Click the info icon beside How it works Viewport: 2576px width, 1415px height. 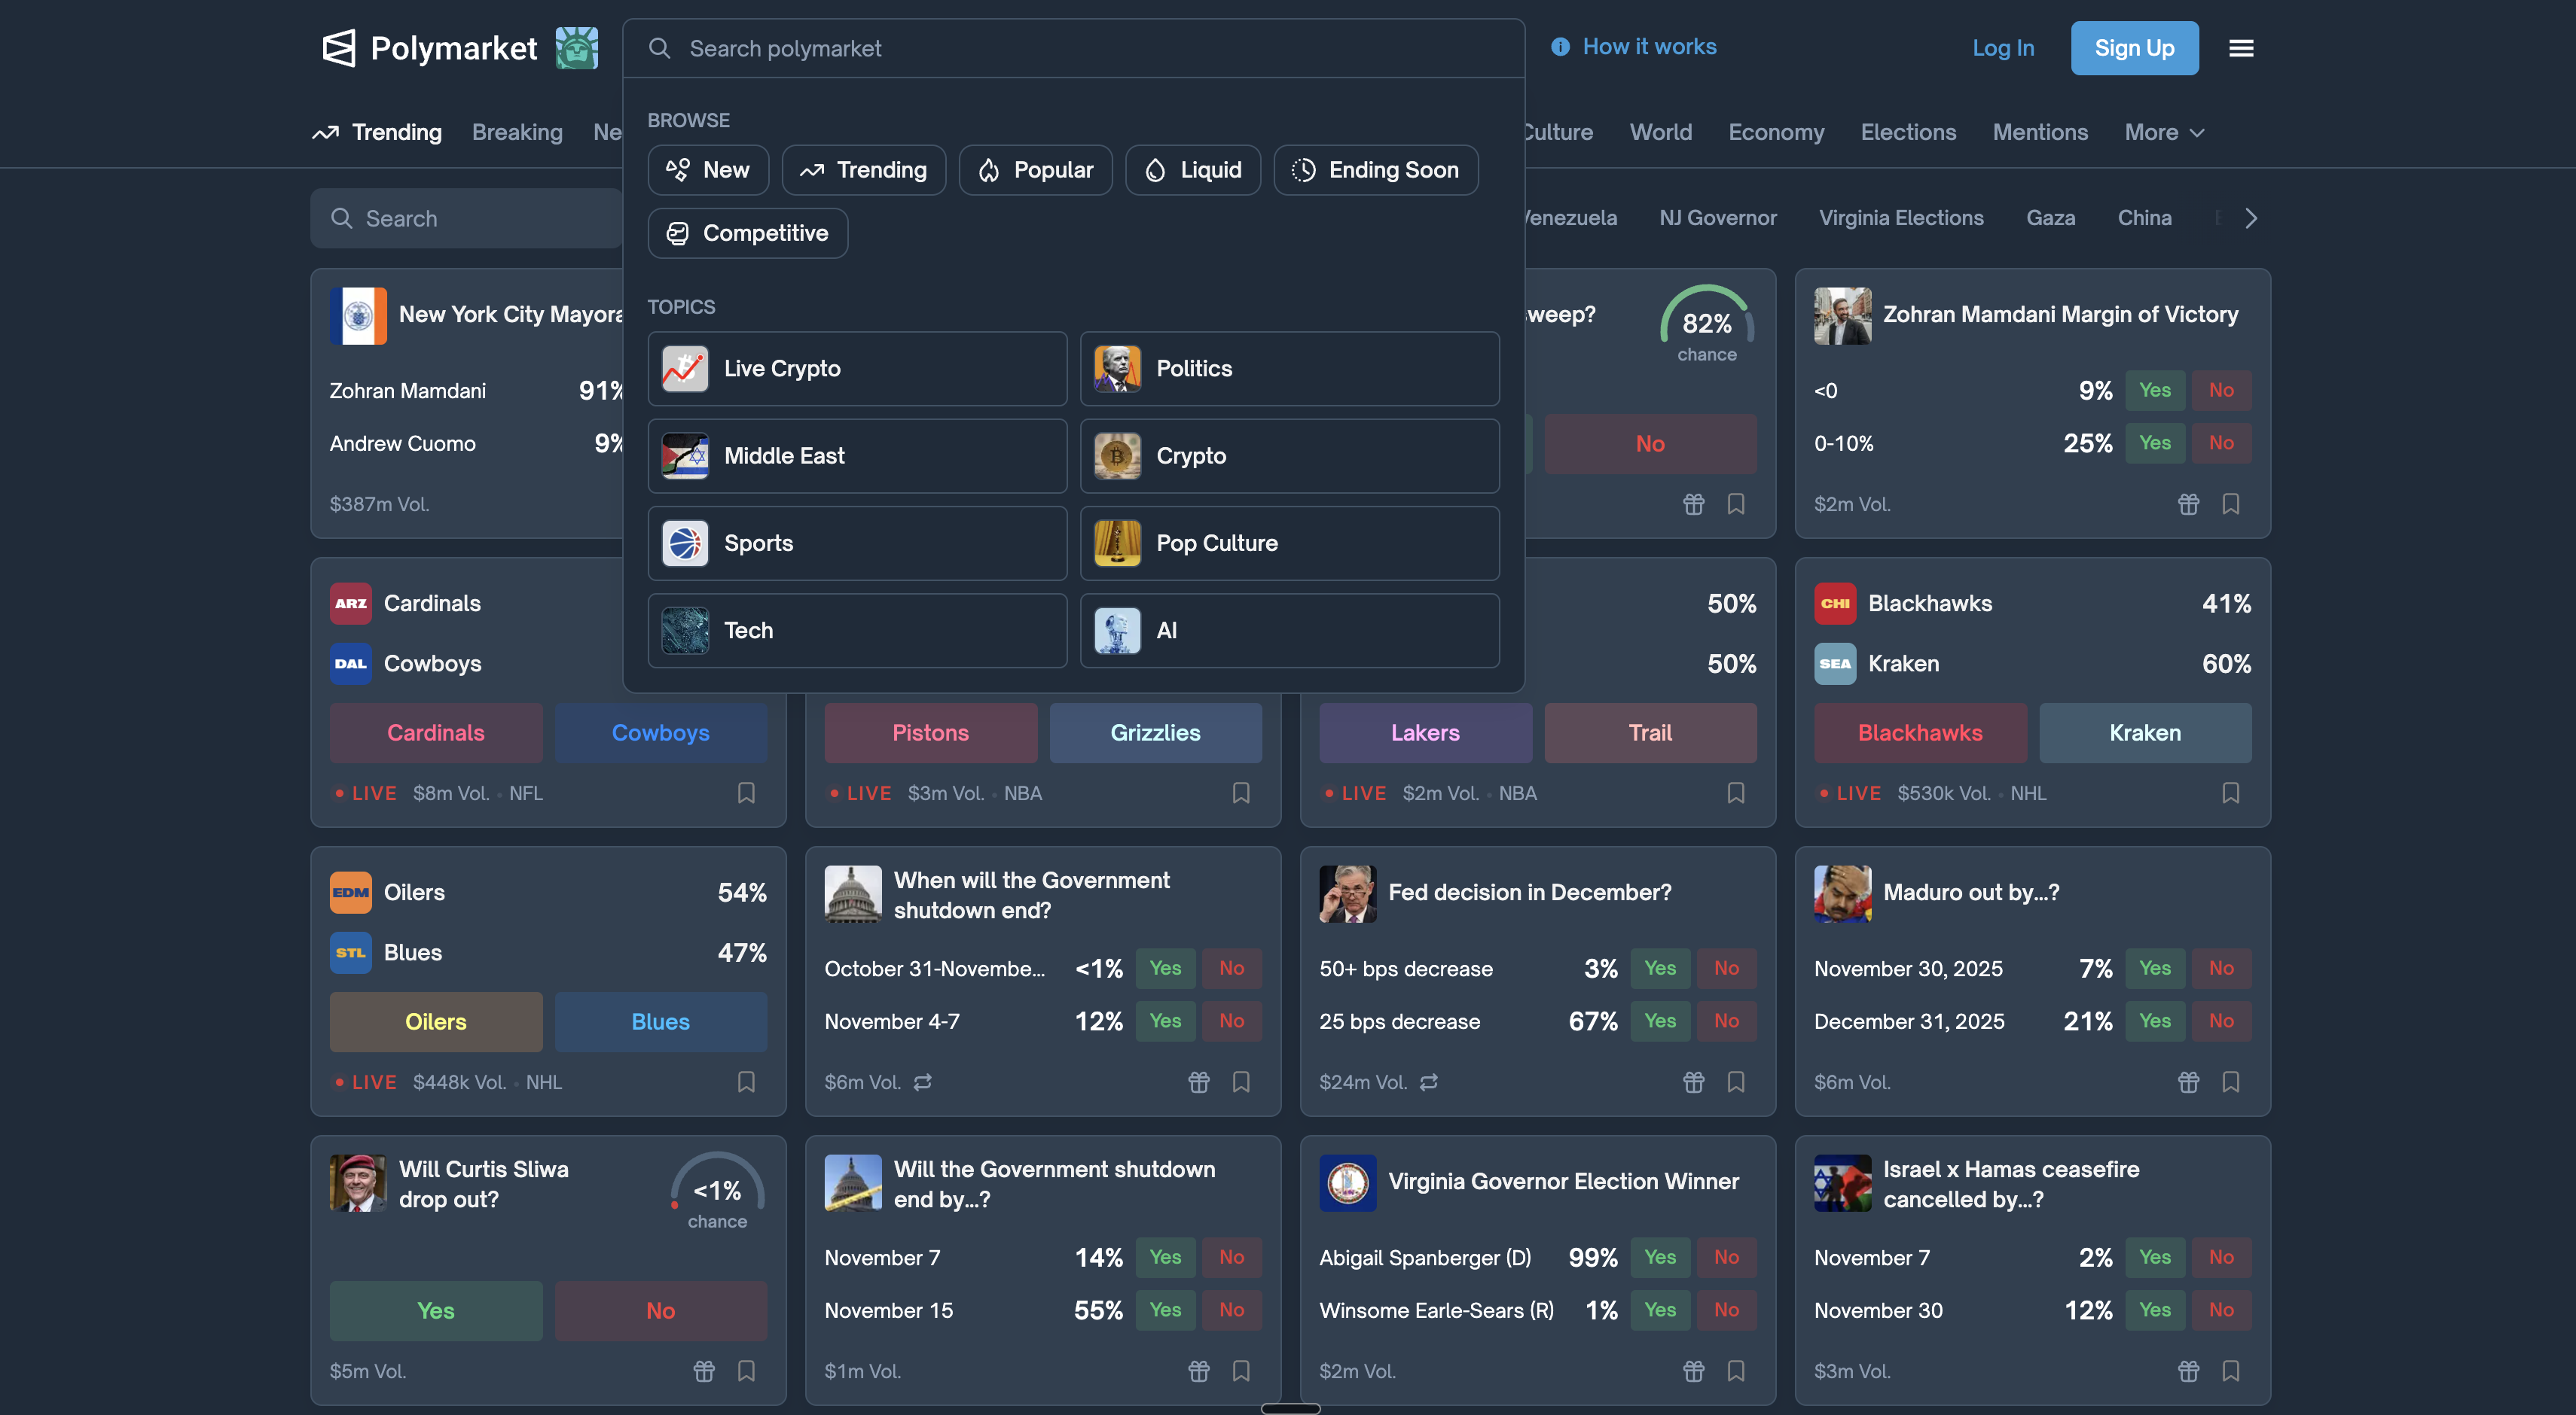tap(1559, 47)
